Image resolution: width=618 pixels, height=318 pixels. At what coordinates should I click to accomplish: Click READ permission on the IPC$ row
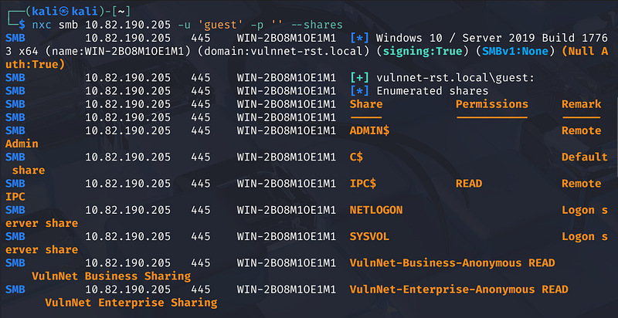pos(469,184)
